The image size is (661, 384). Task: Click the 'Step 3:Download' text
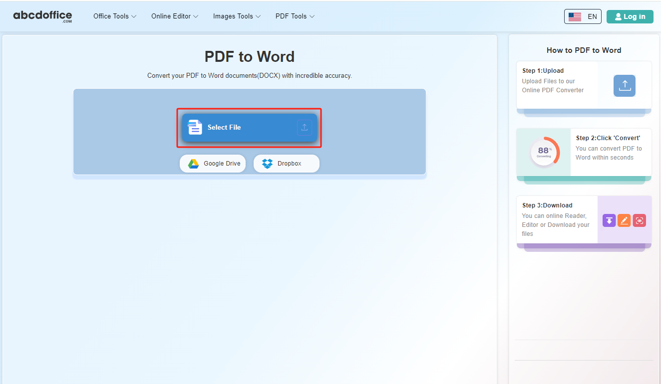coord(547,205)
